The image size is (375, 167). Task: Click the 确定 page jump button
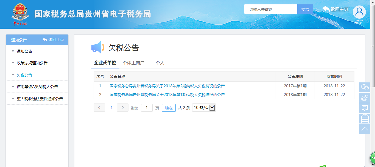coord(169,108)
